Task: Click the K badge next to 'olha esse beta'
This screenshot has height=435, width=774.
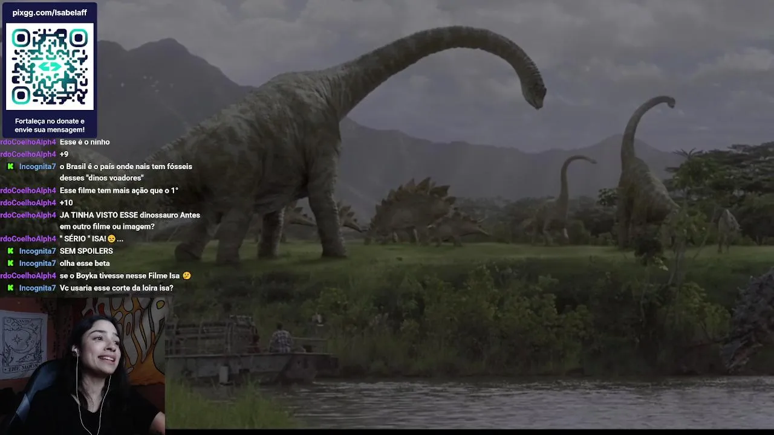Action: (x=10, y=263)
